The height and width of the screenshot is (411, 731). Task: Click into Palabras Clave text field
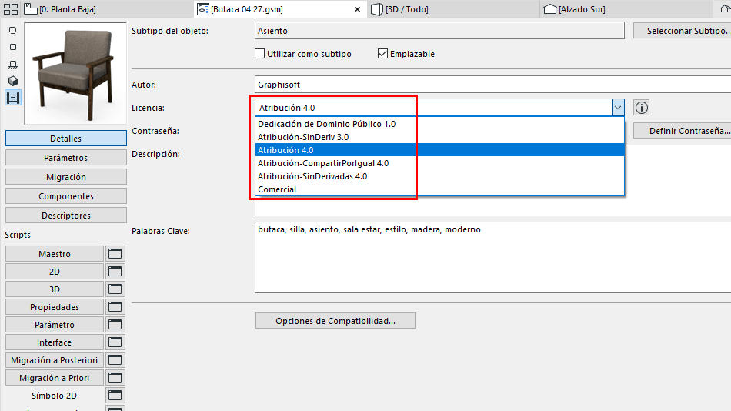(x=492, y=258)
